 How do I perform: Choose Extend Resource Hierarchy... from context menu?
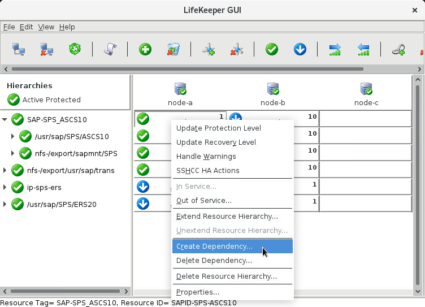click(232, 216)
